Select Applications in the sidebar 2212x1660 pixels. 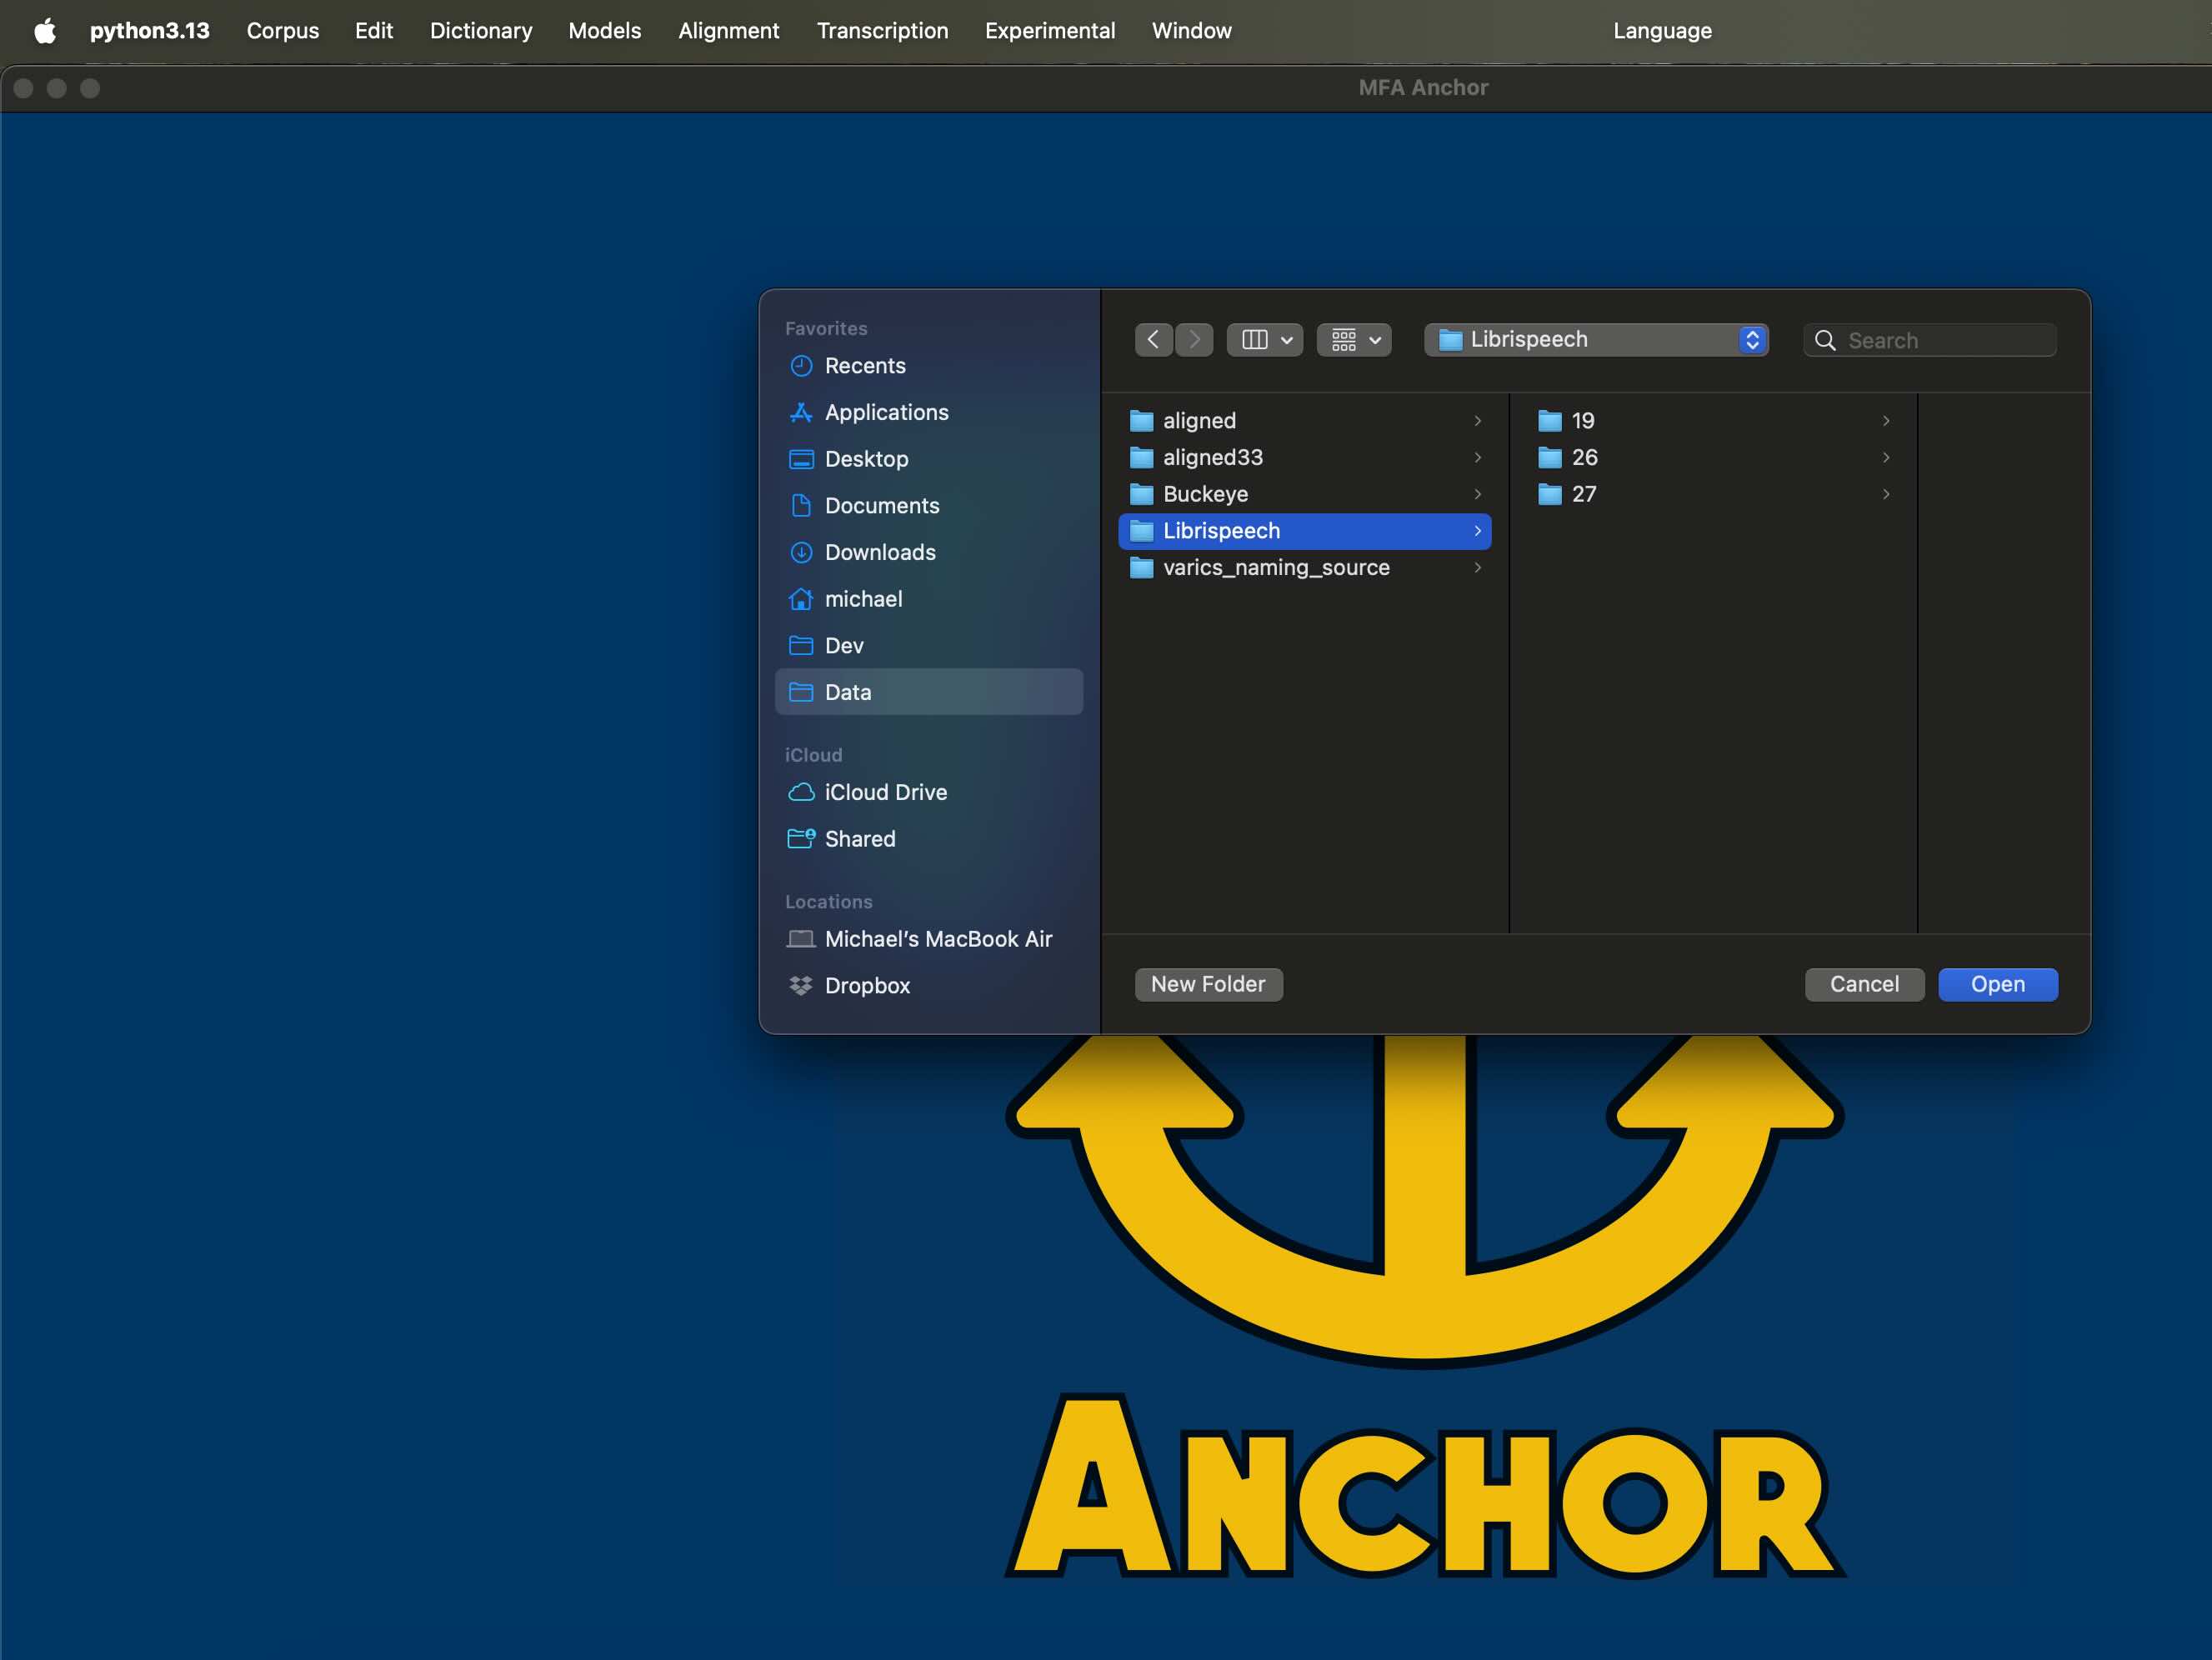(929, 412)
